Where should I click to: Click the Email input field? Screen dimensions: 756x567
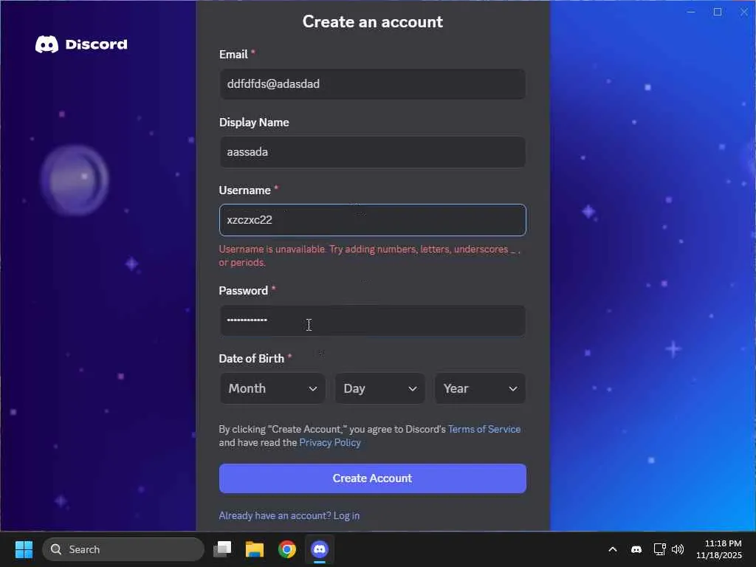click(x=372, y=84)
